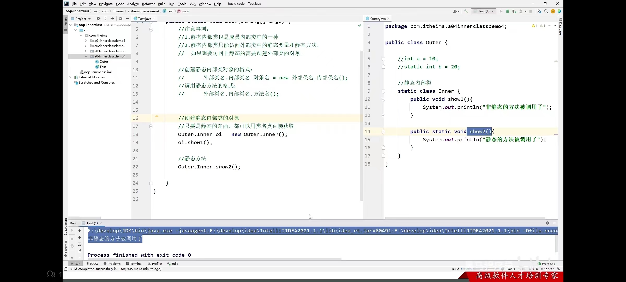
Task: Click the Debug bug icon in toolbar
Action: [507, 11]
